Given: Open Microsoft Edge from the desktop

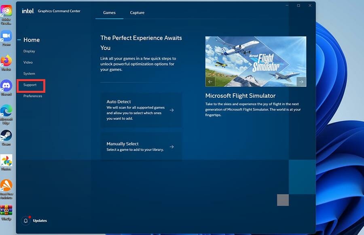Looking at the screenshot, I should 6,114.
